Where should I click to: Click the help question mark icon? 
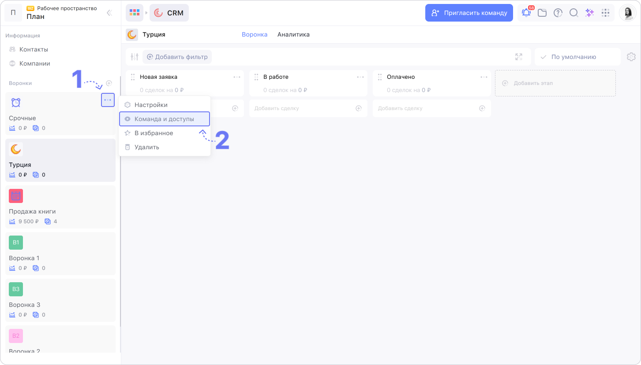click(x=558, y=13)
